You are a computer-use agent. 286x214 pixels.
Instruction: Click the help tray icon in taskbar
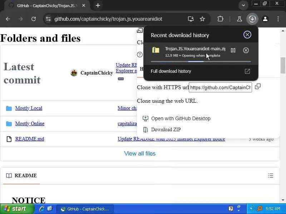(231, 209)
